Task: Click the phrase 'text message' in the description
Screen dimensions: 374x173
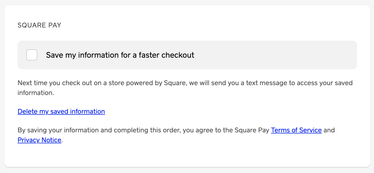Action: tap(267, 83)
